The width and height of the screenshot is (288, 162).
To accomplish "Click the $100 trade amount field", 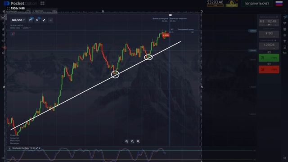I will 269,34.
